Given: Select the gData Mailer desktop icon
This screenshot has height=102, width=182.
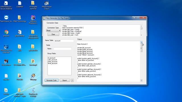Looking at the screenshot, I should pos(20,33).
